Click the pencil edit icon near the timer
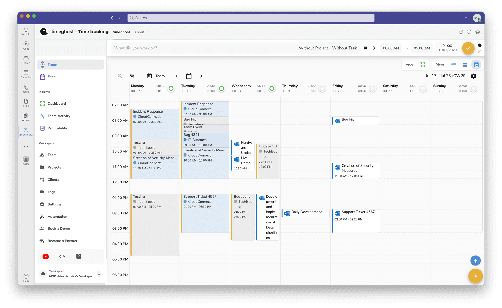Viewport: 502px width, 308px height. coord(480,51)
